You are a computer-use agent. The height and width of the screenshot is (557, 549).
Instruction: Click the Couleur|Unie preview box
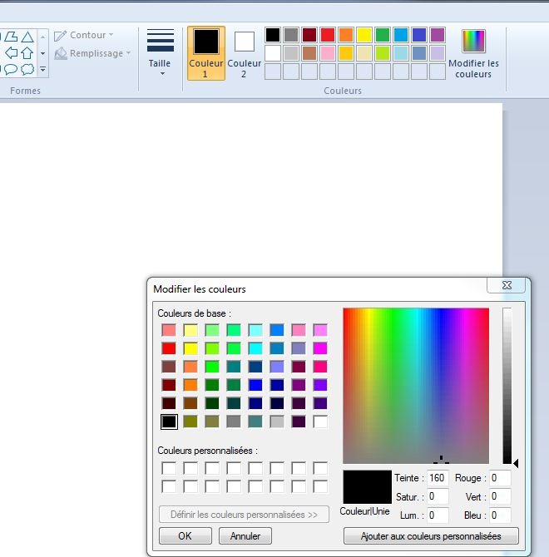click(367, 486)
